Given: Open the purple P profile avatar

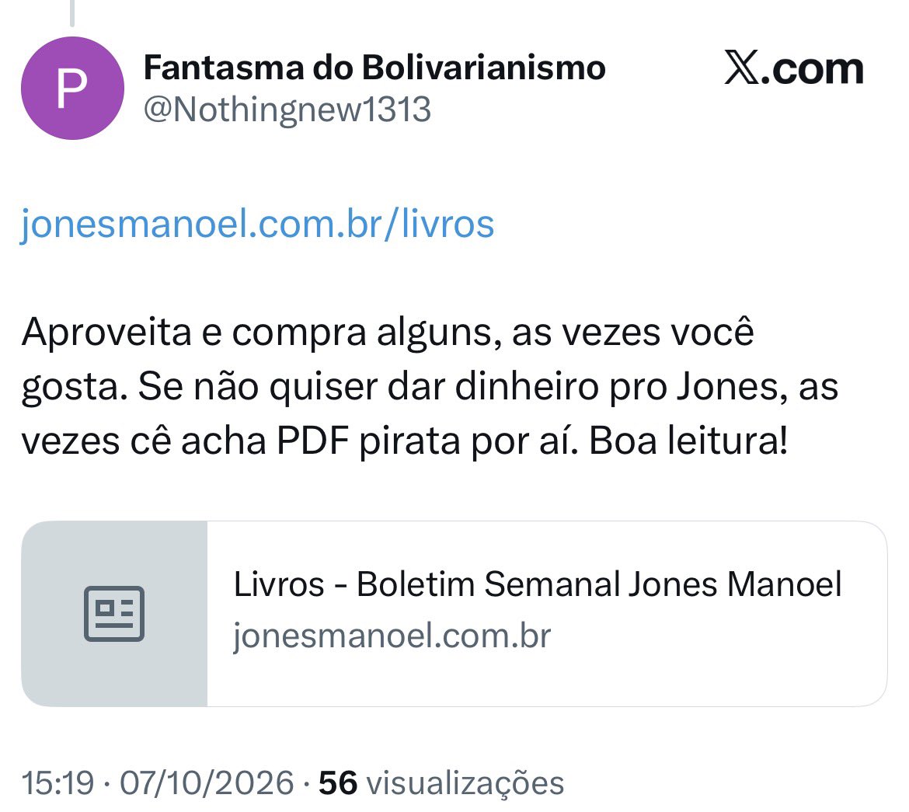Looking at the screenshot, I should [72, 88].
